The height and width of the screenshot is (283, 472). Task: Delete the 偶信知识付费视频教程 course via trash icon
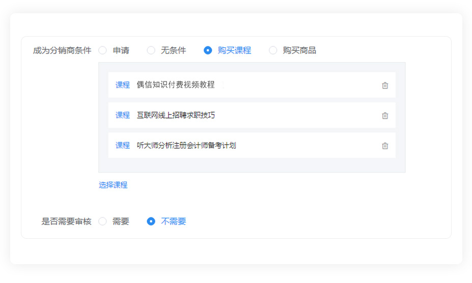385,86
